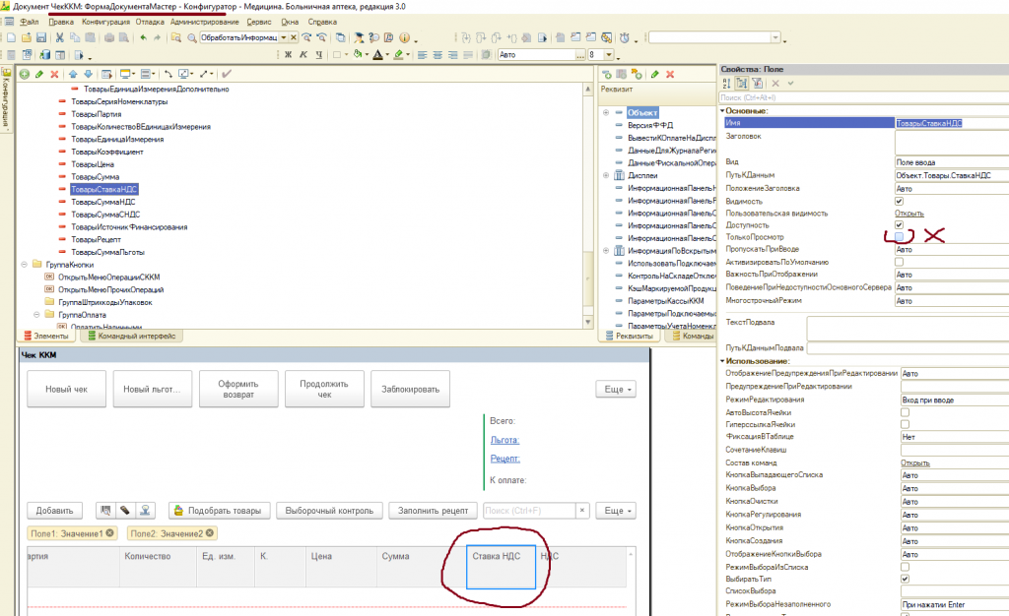The height and width of the screenshot is (616, 1009).
Task: Expand the Объект attribute tree node
Action: click(608, 113)
